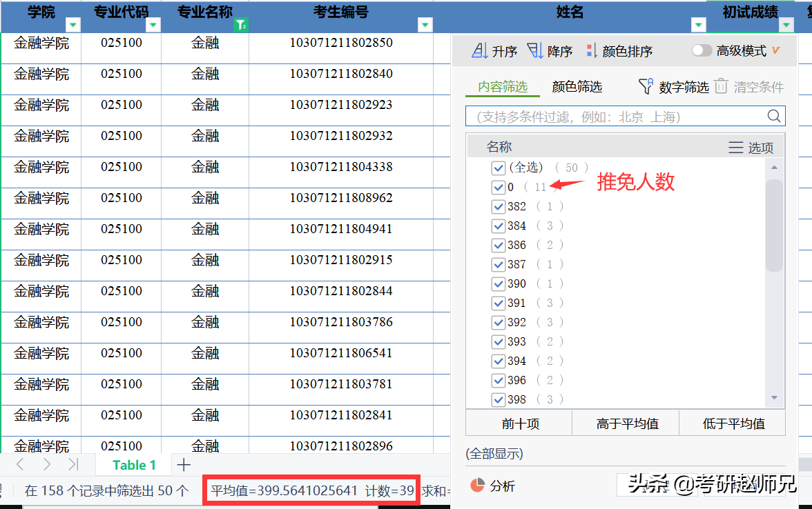Open the 学院 column filter dropdown
The image size is (812, 509).
tap(74, 25)
